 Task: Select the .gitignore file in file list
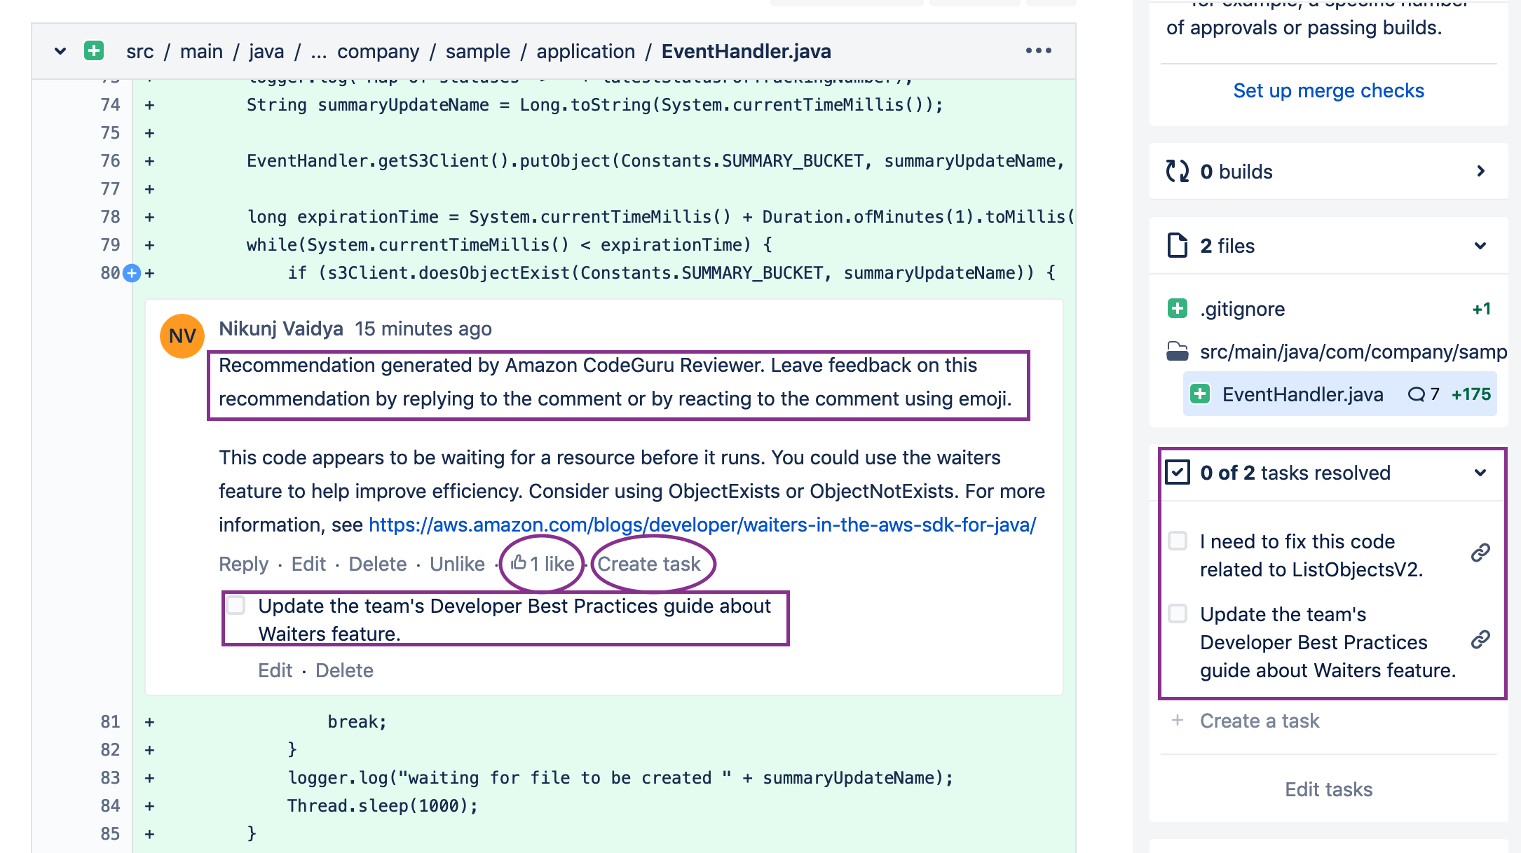coord(1242,309)
